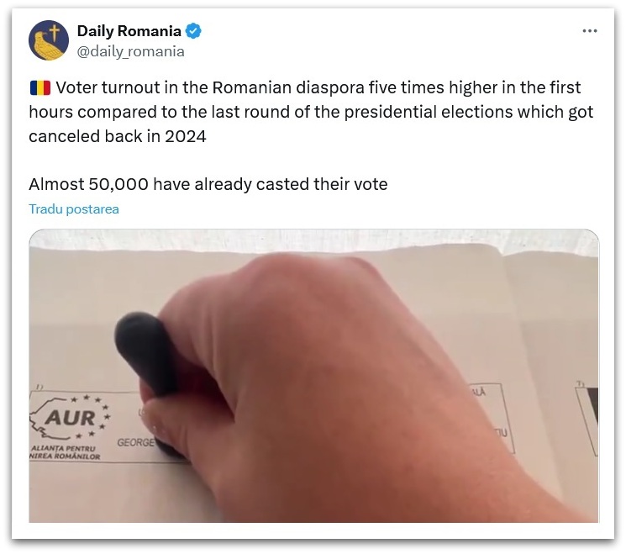This screenshot has width=626, height=554.
Task: Click the blue verified badge
Action: coord(193,31)
